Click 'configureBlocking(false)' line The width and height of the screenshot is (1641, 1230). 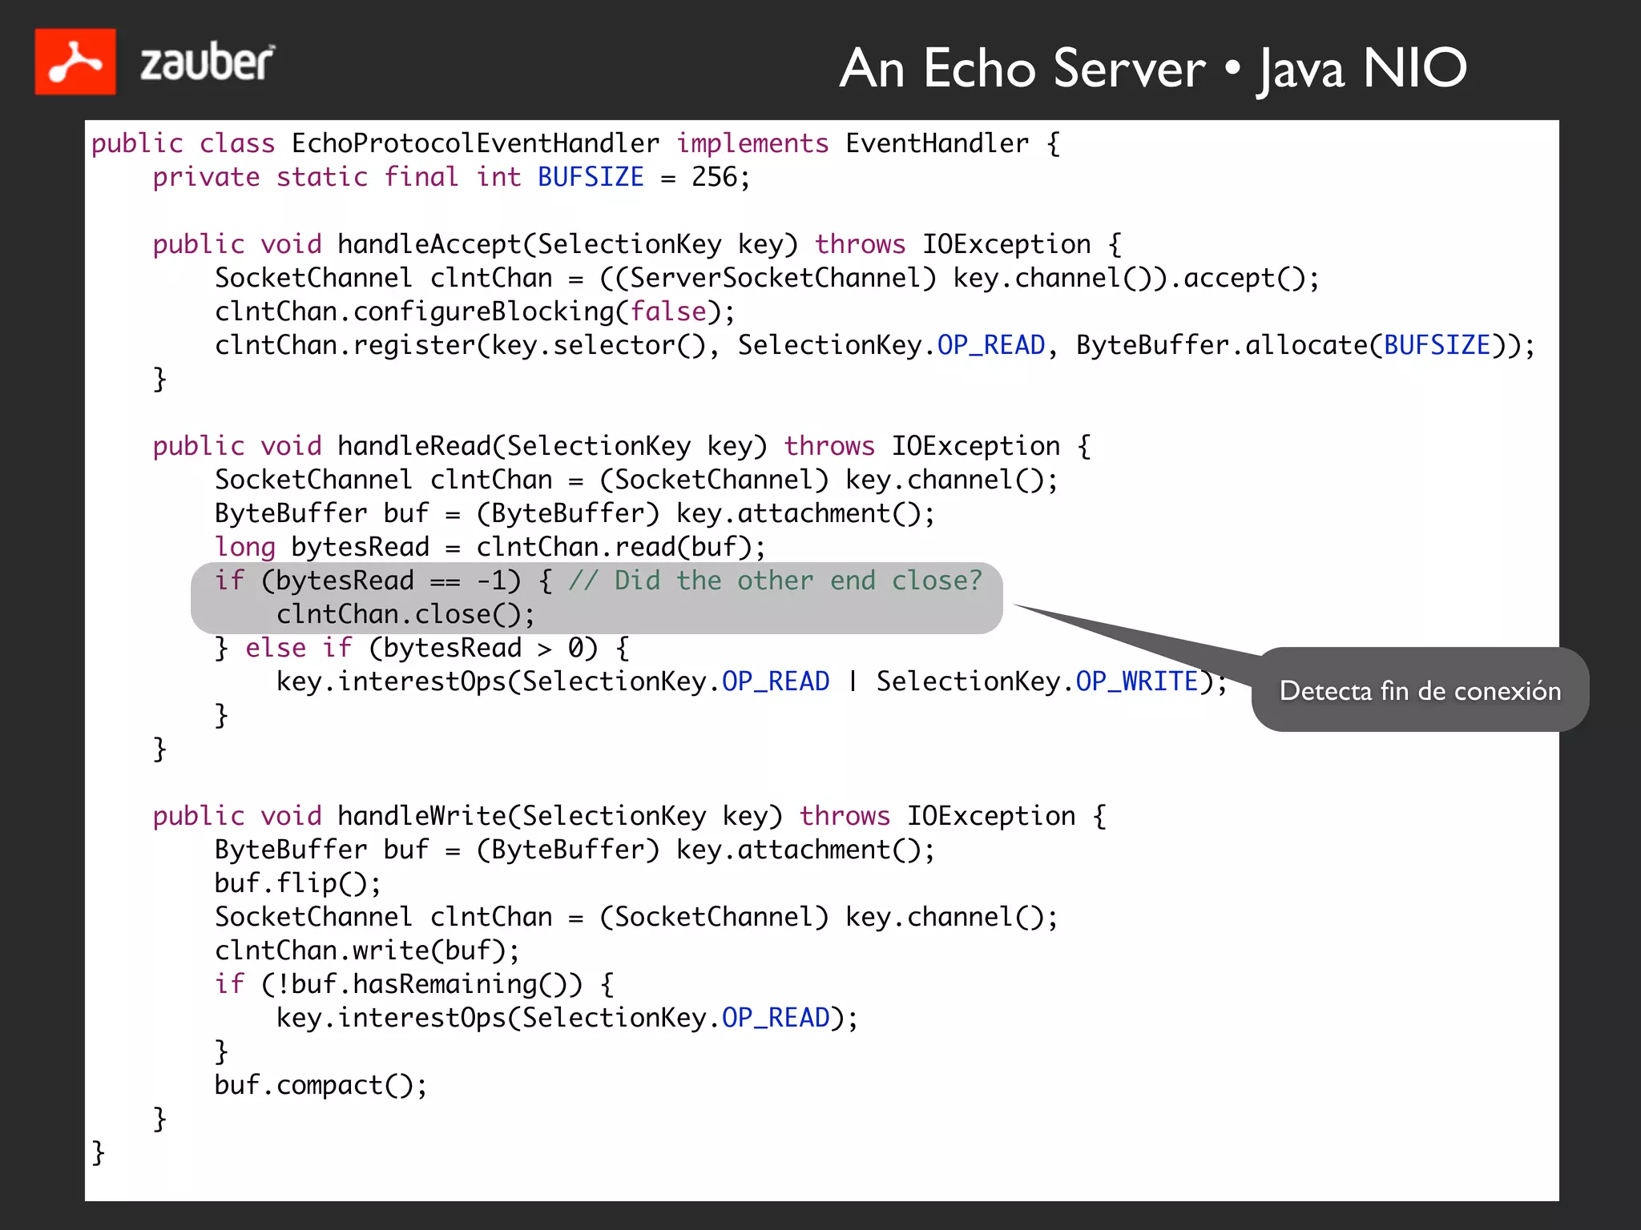474,312
